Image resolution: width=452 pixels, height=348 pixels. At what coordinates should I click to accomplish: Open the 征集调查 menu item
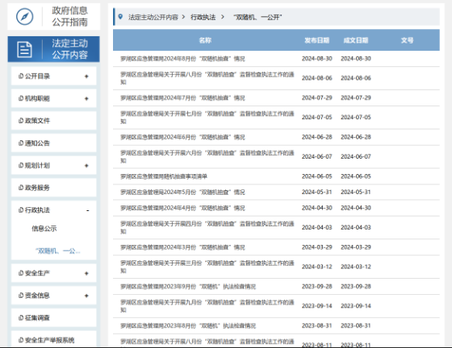pos(53,318)
